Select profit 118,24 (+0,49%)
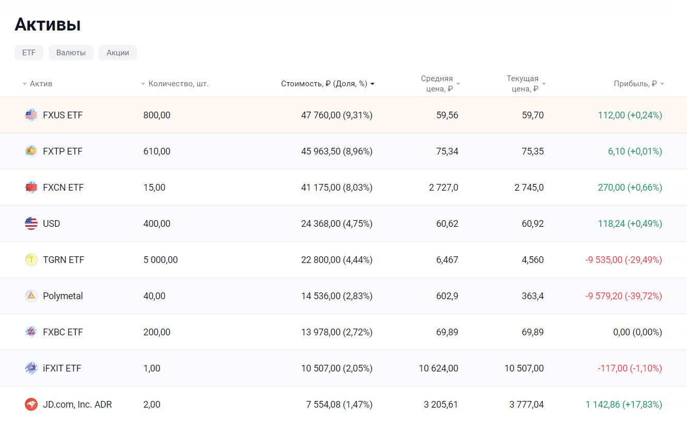687x434 pixels. coord(630,224)
